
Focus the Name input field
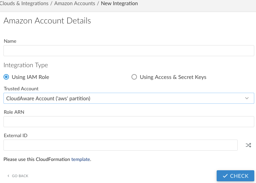[129, 51]
